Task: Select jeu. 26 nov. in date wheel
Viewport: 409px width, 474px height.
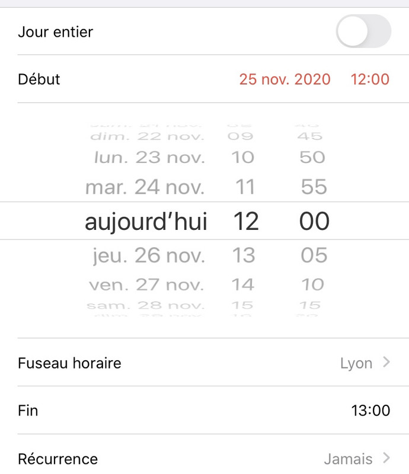Action: click(149, 256)
